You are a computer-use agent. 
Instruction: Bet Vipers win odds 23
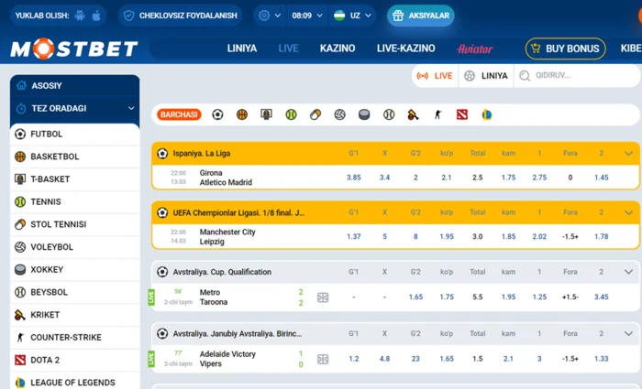click(x=415, y=359)
